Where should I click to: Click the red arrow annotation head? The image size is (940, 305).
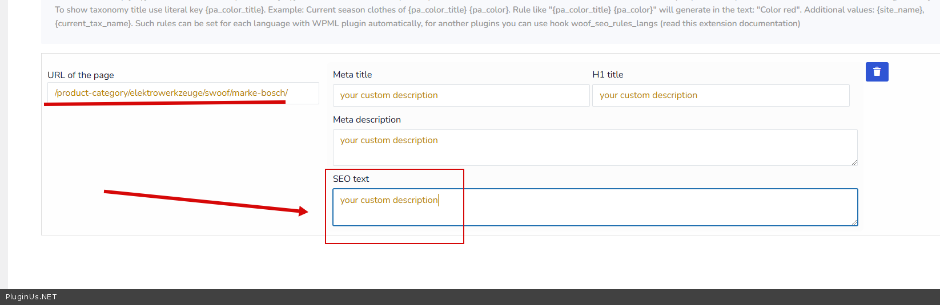point(303,212)
